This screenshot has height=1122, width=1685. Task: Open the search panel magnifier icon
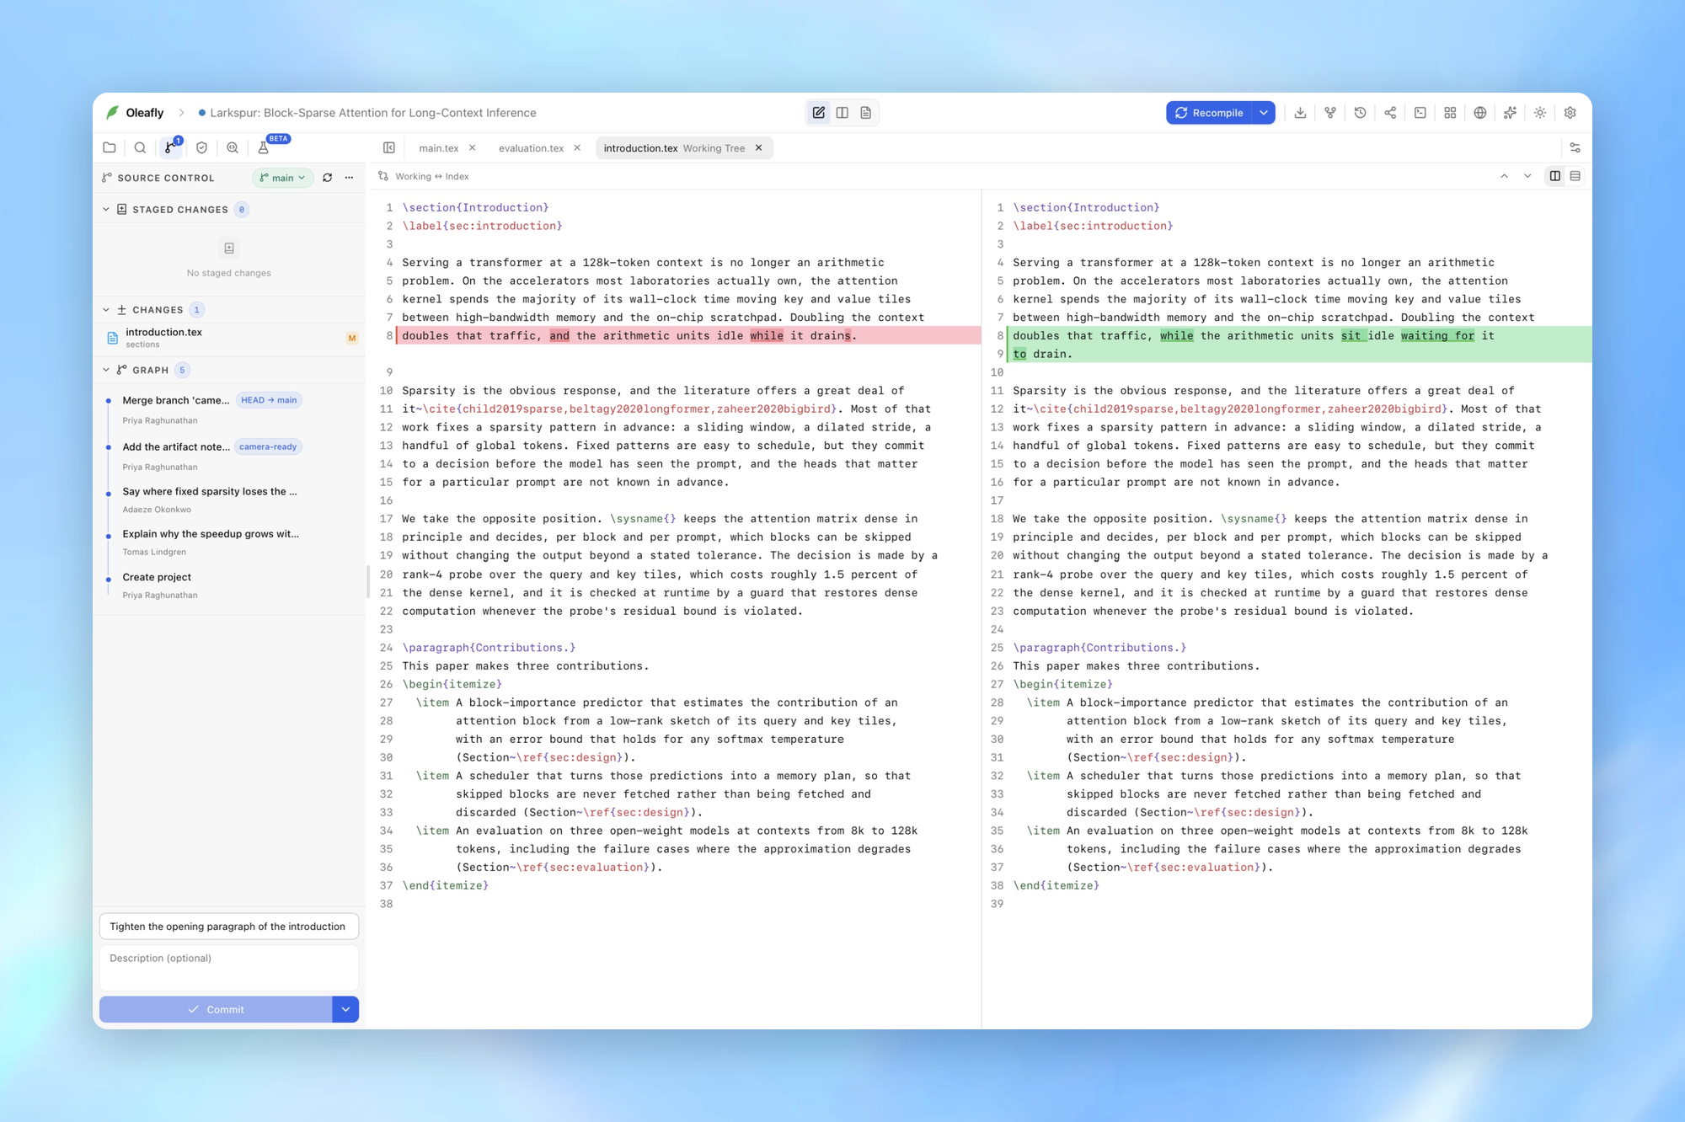click(140, 147)
